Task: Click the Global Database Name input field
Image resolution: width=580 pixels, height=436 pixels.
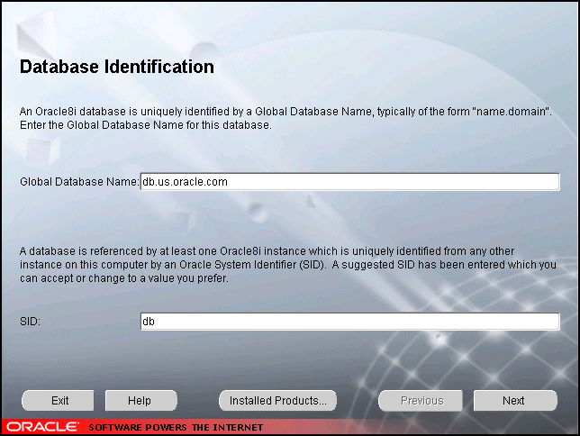Action: 350,182
